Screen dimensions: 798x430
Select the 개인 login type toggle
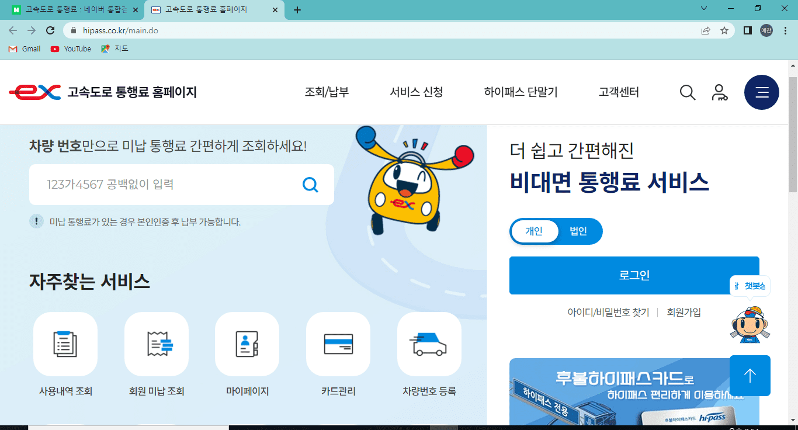tap(534, 231)
